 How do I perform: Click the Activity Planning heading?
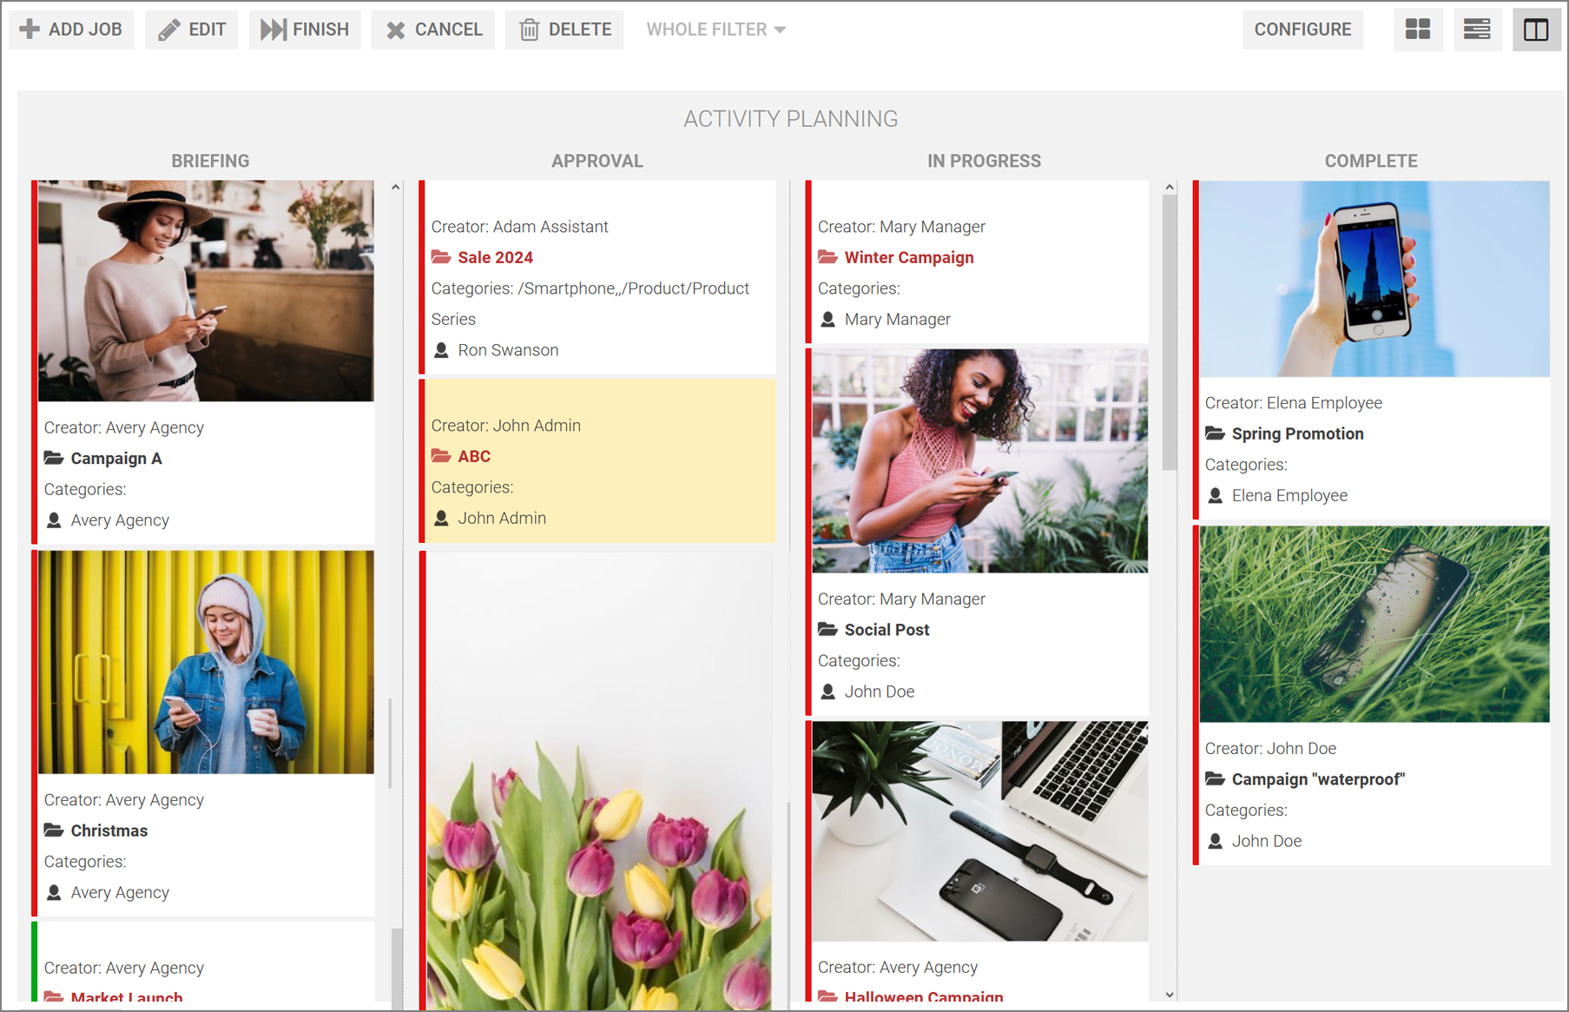click(791, 119)
